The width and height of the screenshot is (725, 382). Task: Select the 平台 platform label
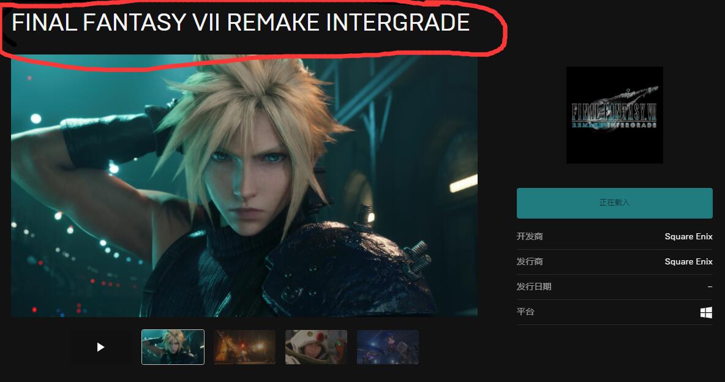[525, 312]
